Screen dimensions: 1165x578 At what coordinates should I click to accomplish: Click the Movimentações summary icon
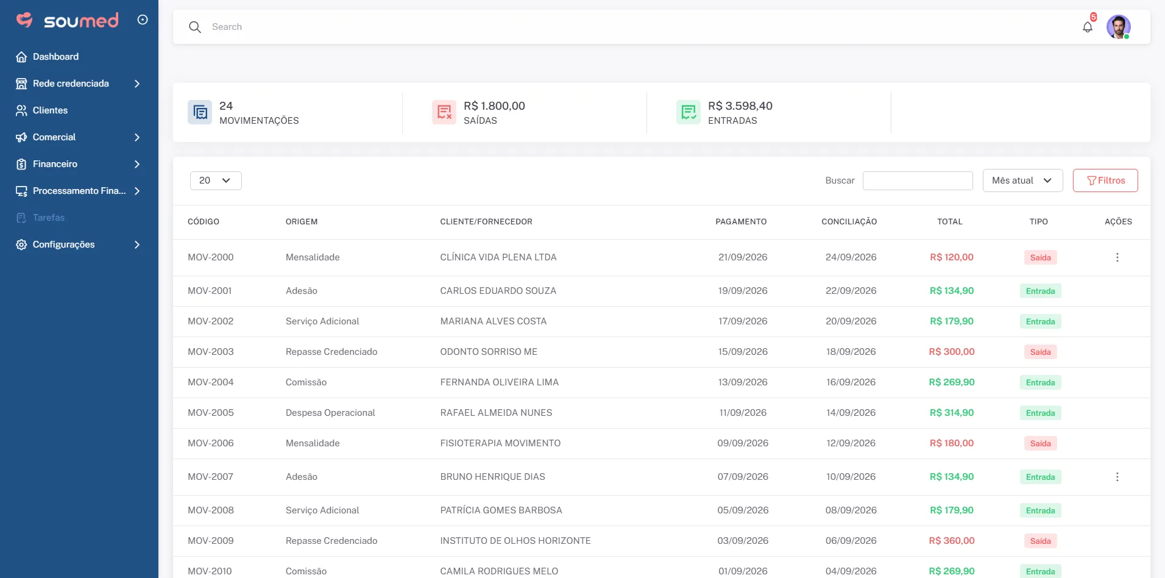[200, 112]
